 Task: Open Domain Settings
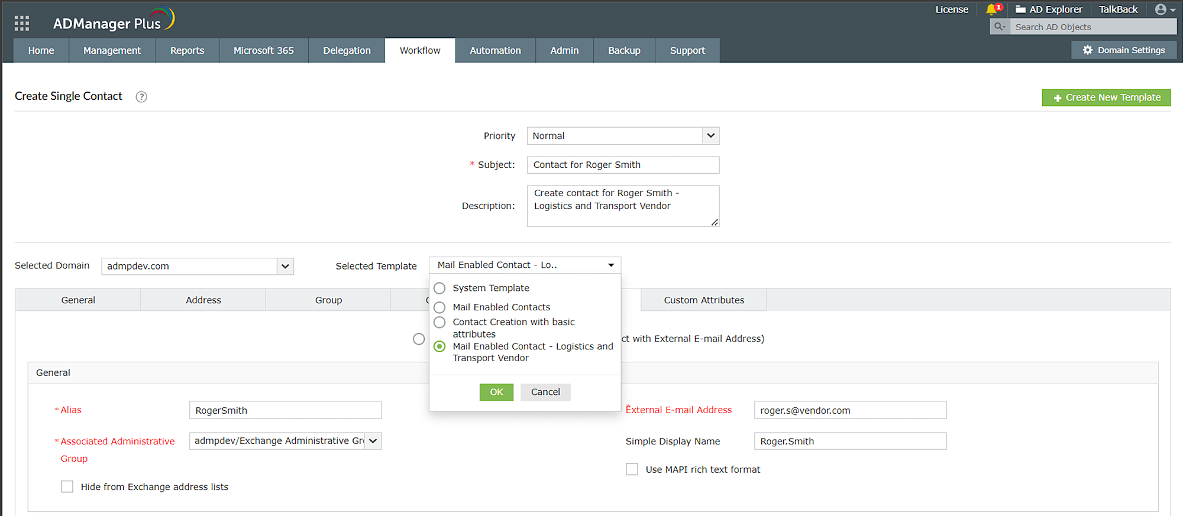[x=1124, y=50]
